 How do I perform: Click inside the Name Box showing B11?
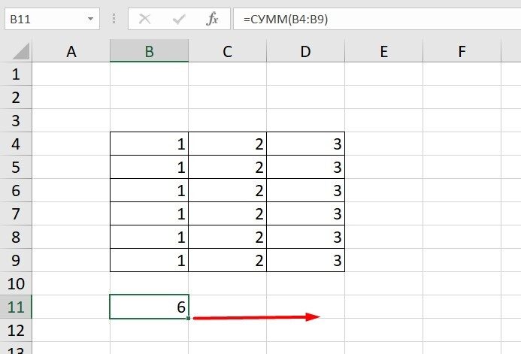[x=41, y=19]
